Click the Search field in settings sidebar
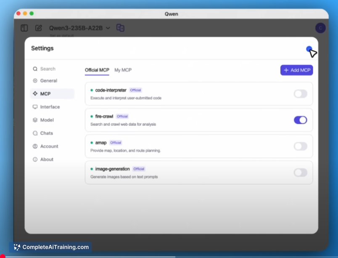The width and height of the screenshot is (338, 258). [x=52, y=69]
